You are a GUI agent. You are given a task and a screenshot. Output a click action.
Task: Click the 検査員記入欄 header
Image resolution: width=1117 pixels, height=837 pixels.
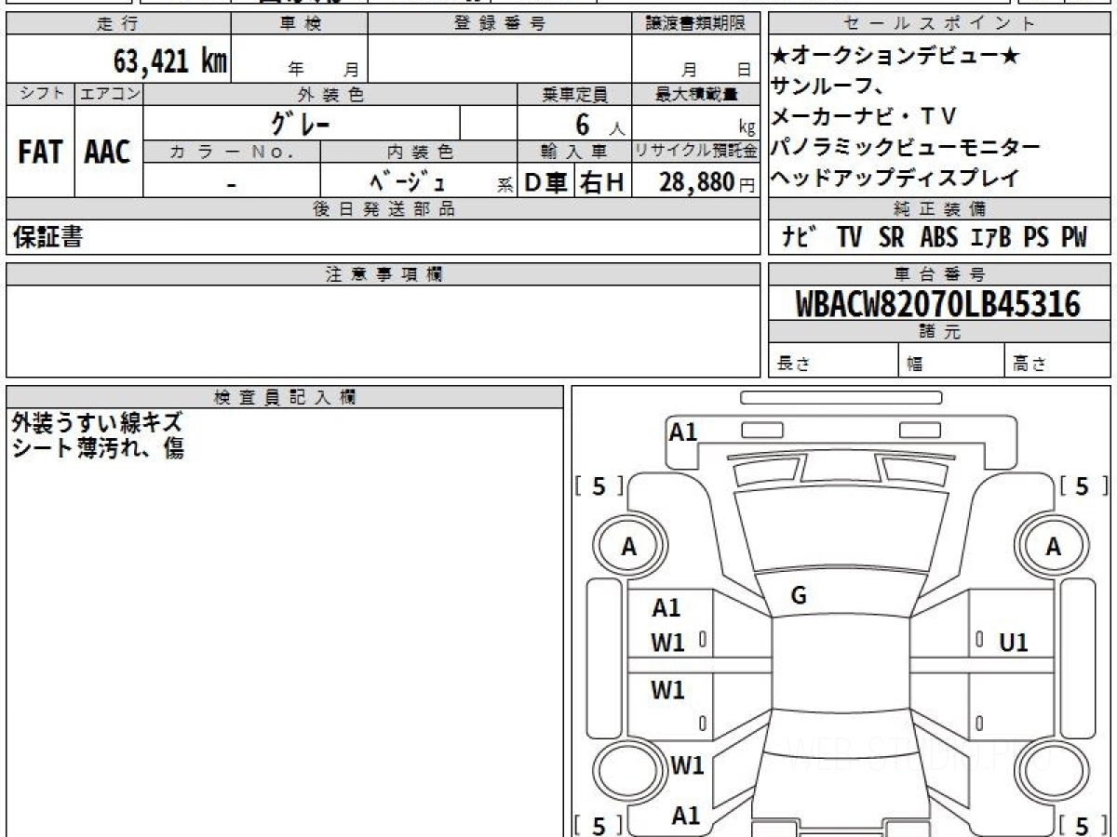285,396
